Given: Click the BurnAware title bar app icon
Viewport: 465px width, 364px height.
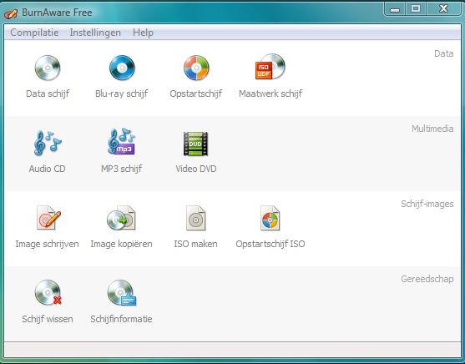Looking at the screenshot, I should [x=11, y=13].
